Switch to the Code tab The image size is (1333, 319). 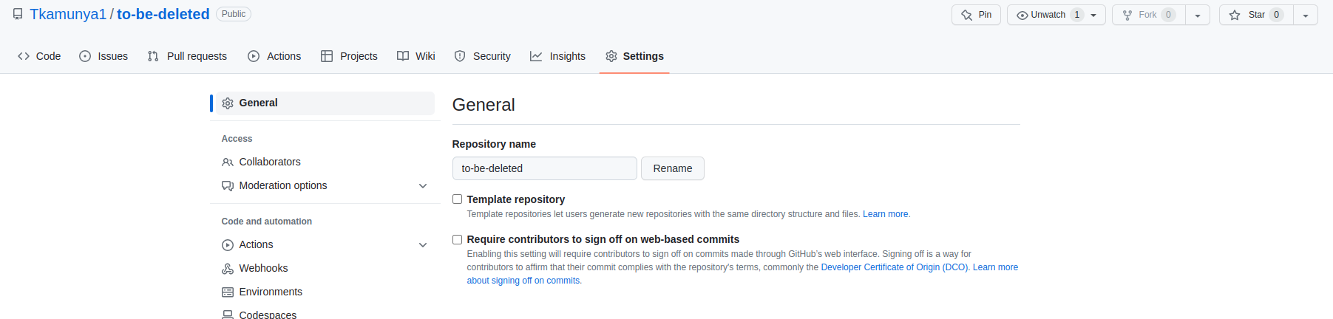tap(39, 56)
